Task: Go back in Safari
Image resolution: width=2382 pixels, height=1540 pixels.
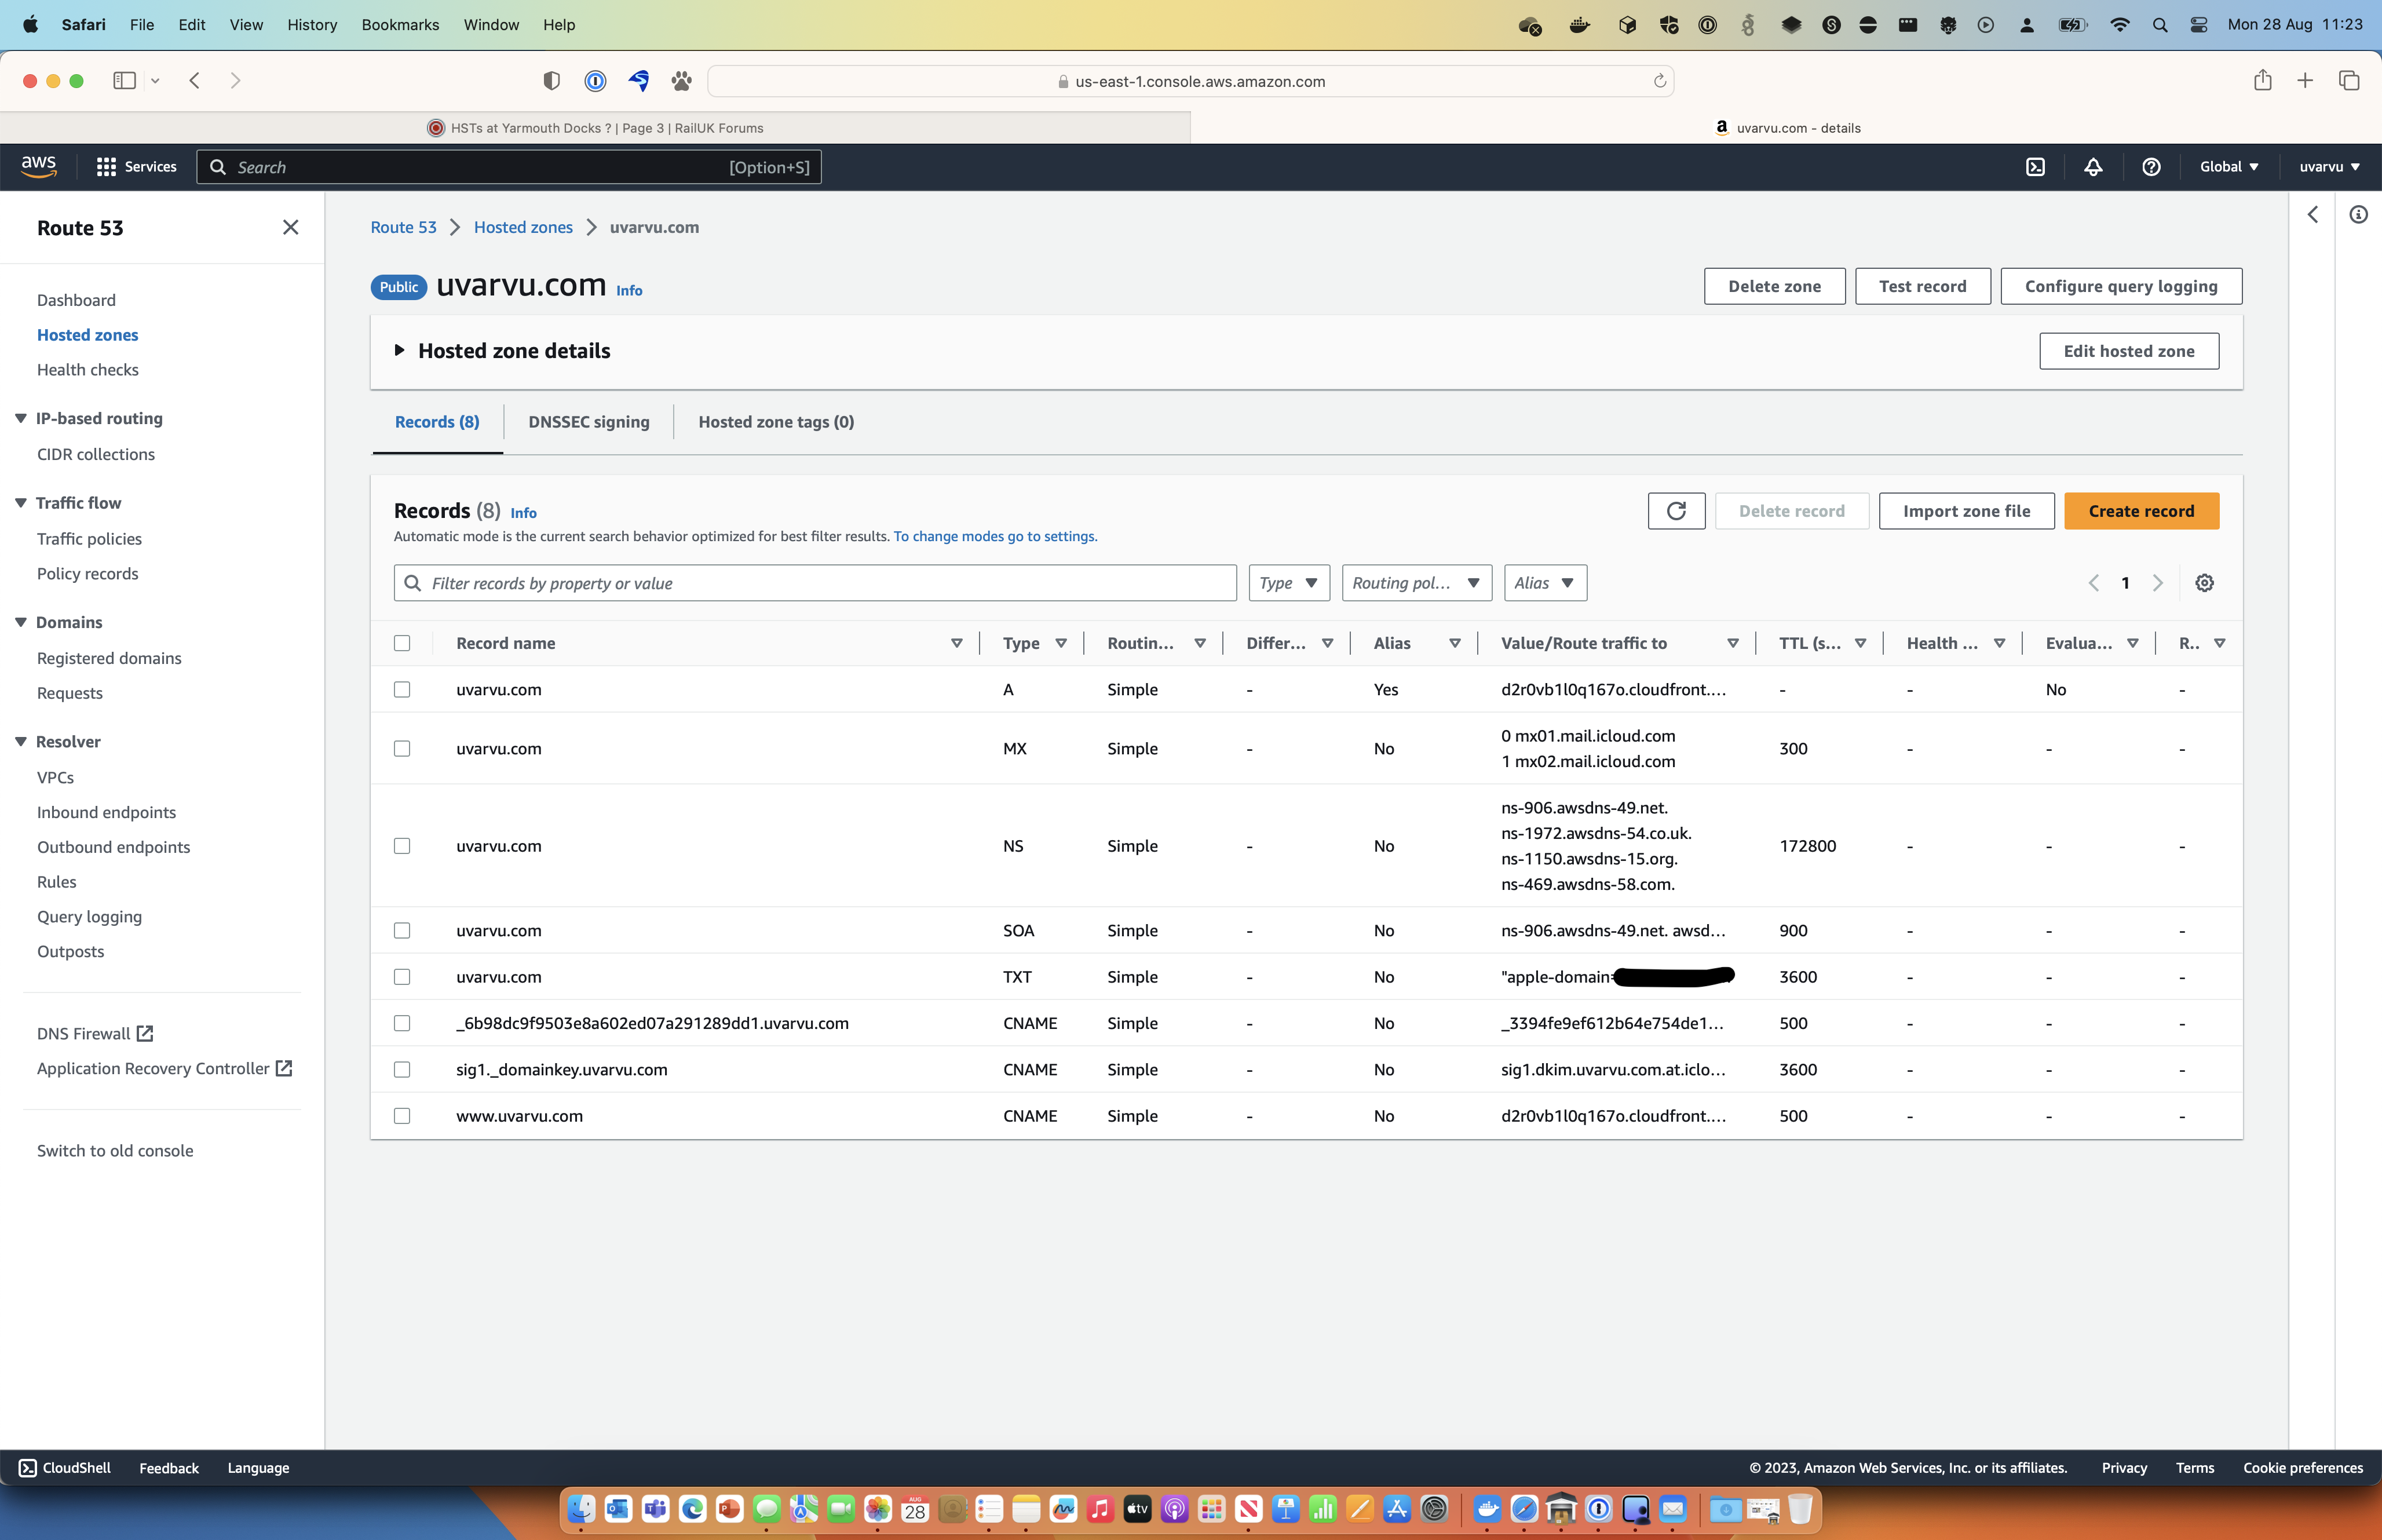Action: pyautogui.click(x=195, y=81)
